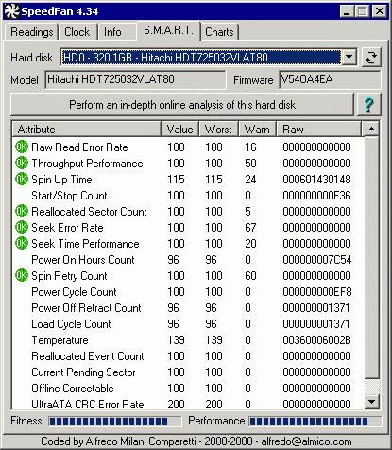Click raw value 000000000EF8

click(316, 292)
